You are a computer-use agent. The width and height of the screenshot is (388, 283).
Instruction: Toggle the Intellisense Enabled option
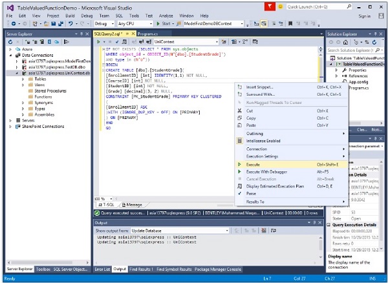(263, 140)
